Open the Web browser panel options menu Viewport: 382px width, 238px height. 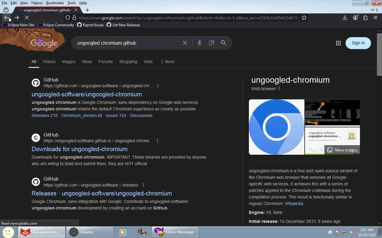pyautogui.click(x=279, y=88)
